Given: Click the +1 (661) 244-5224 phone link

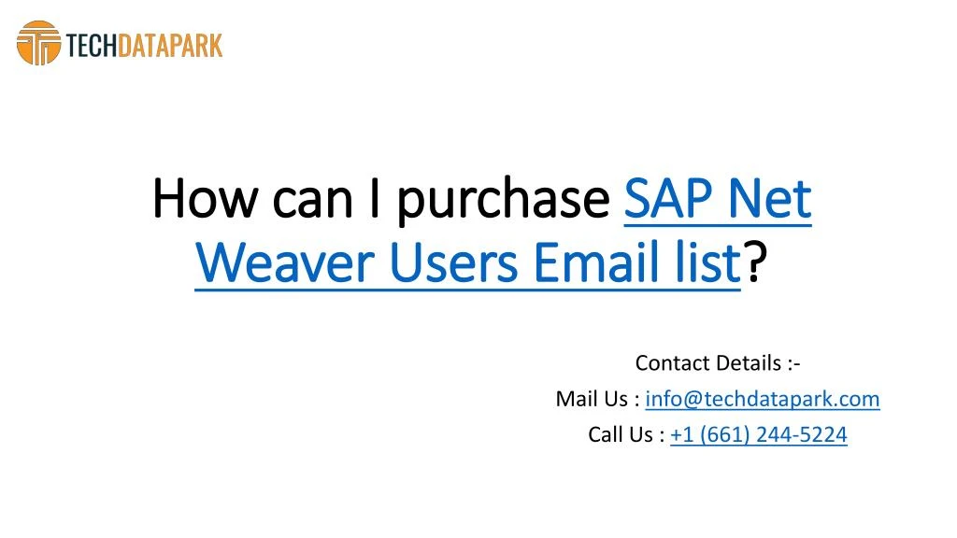Looking at the screenshot, I should [759, 434].
